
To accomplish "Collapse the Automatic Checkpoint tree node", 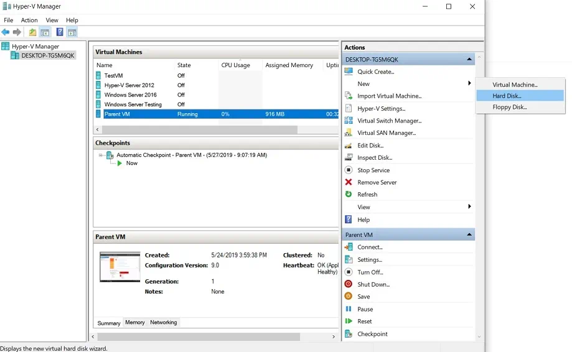I will (100, 155).
